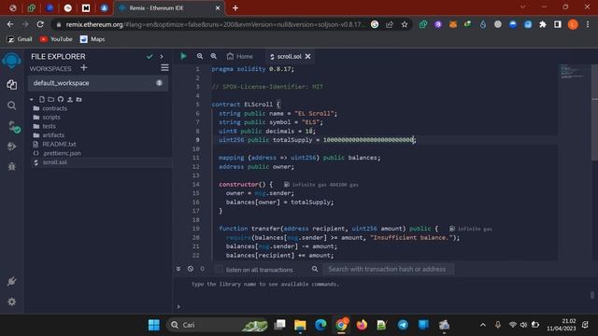Screen dimensions: 598x336
Task: Click the upload file icon in file explorer
Action: [70, 100]
